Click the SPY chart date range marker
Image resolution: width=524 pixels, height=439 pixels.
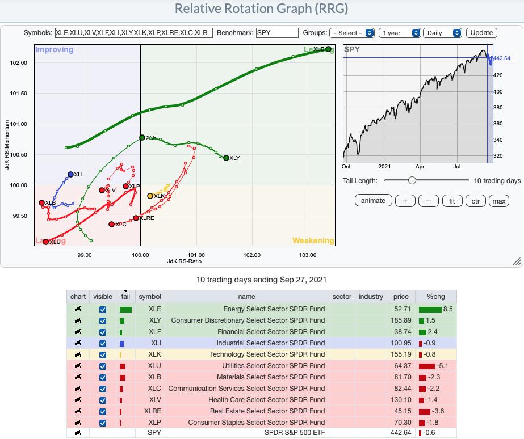coord(490,104)
